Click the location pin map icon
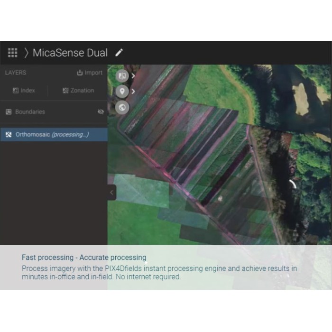Viewport: 332px width, 332px height. click(x=122, y=92)
